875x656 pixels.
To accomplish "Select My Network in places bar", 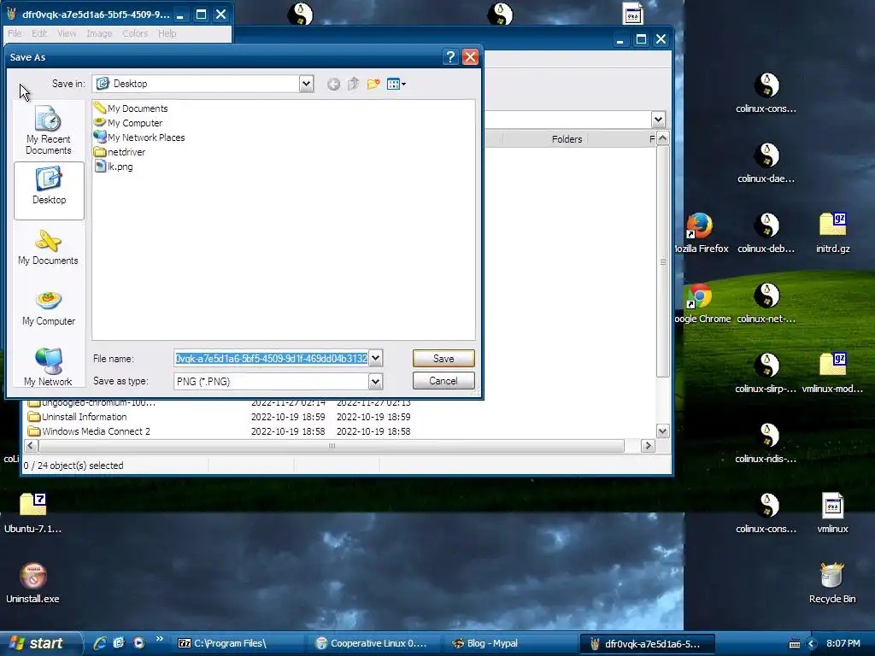I will click(x=49, y=367).
